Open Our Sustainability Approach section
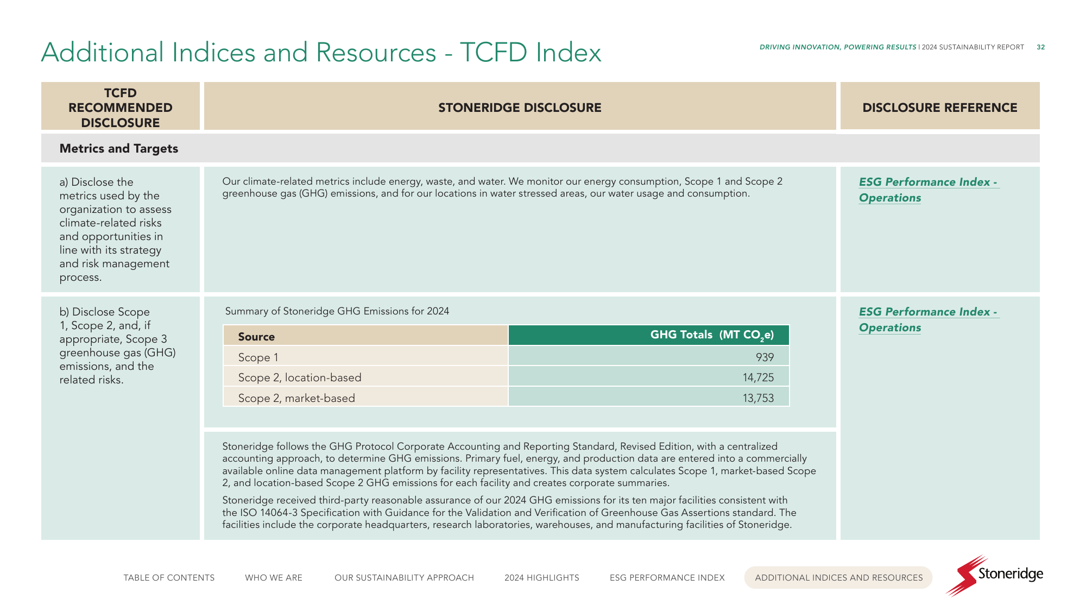 404,577
